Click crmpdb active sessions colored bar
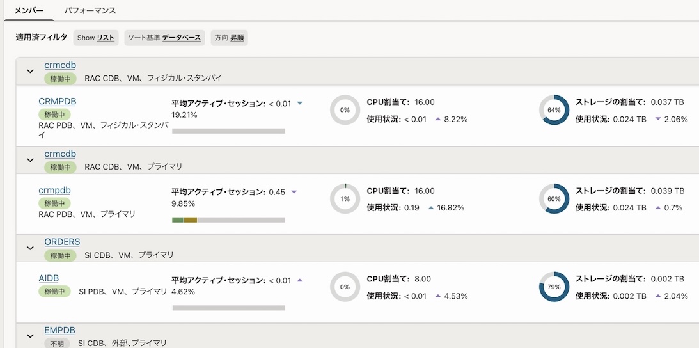Viewport: 699px width, 348px height. point(228,219)
